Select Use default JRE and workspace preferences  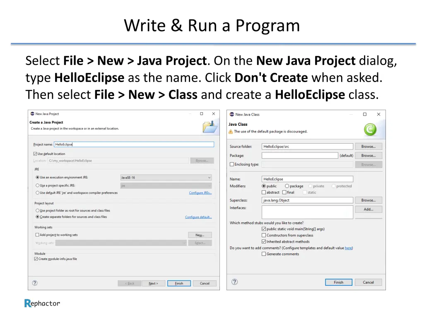[x=38, y=193]
